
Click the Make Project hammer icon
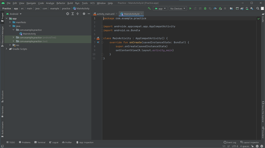coord(149,9)
